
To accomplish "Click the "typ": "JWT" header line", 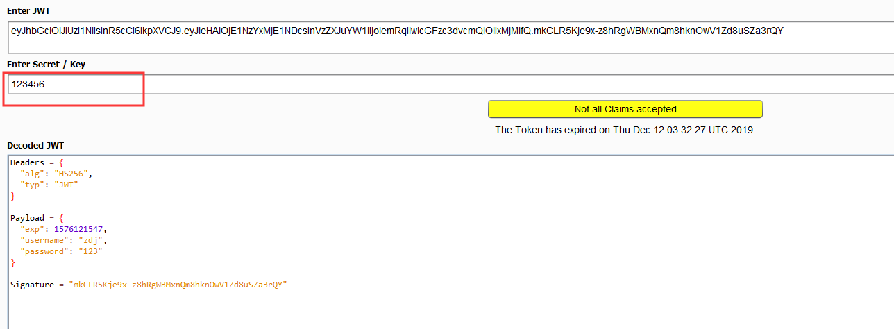I will [49, 185].
